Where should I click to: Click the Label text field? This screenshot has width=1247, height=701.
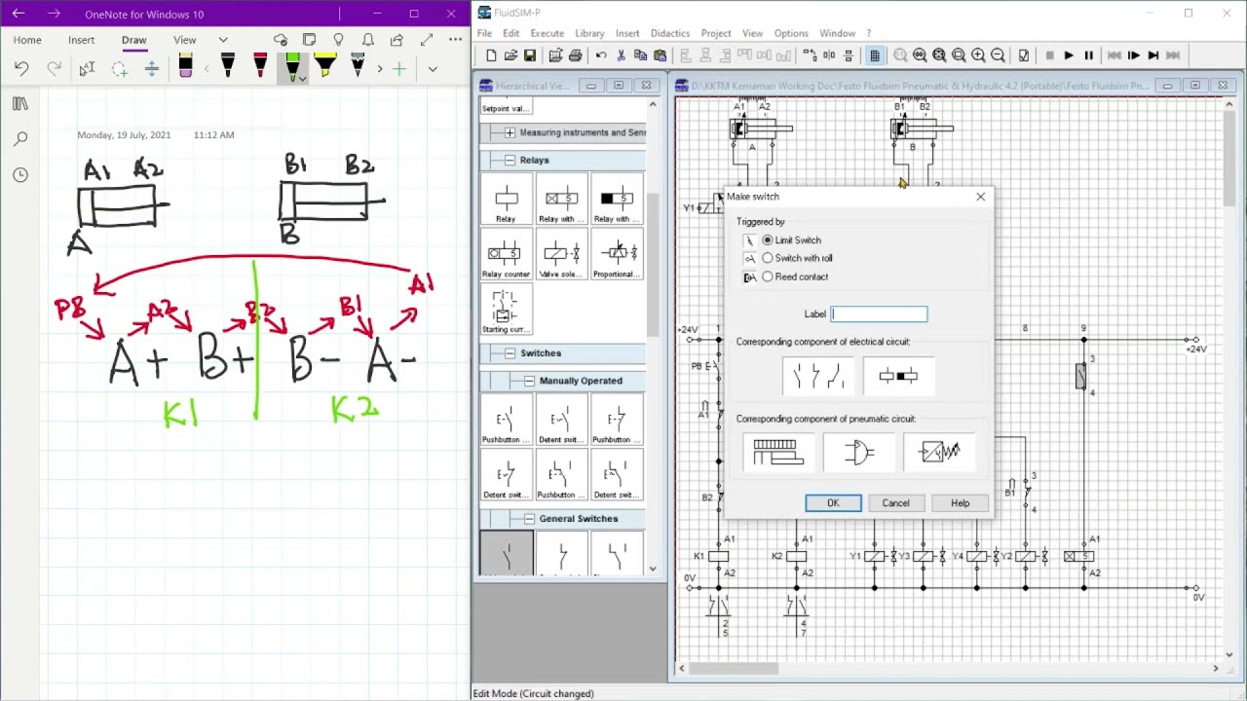[879, 314]
